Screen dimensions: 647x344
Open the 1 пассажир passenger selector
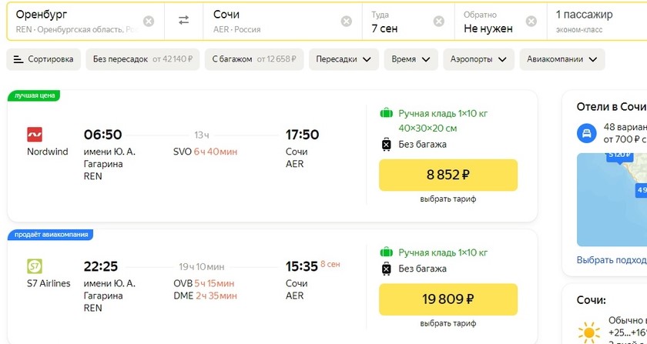(x=597, y=22)
